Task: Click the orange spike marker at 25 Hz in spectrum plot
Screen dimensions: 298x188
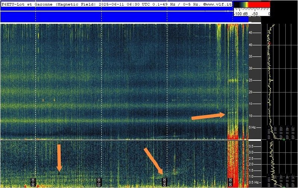Action: [272, 81]
